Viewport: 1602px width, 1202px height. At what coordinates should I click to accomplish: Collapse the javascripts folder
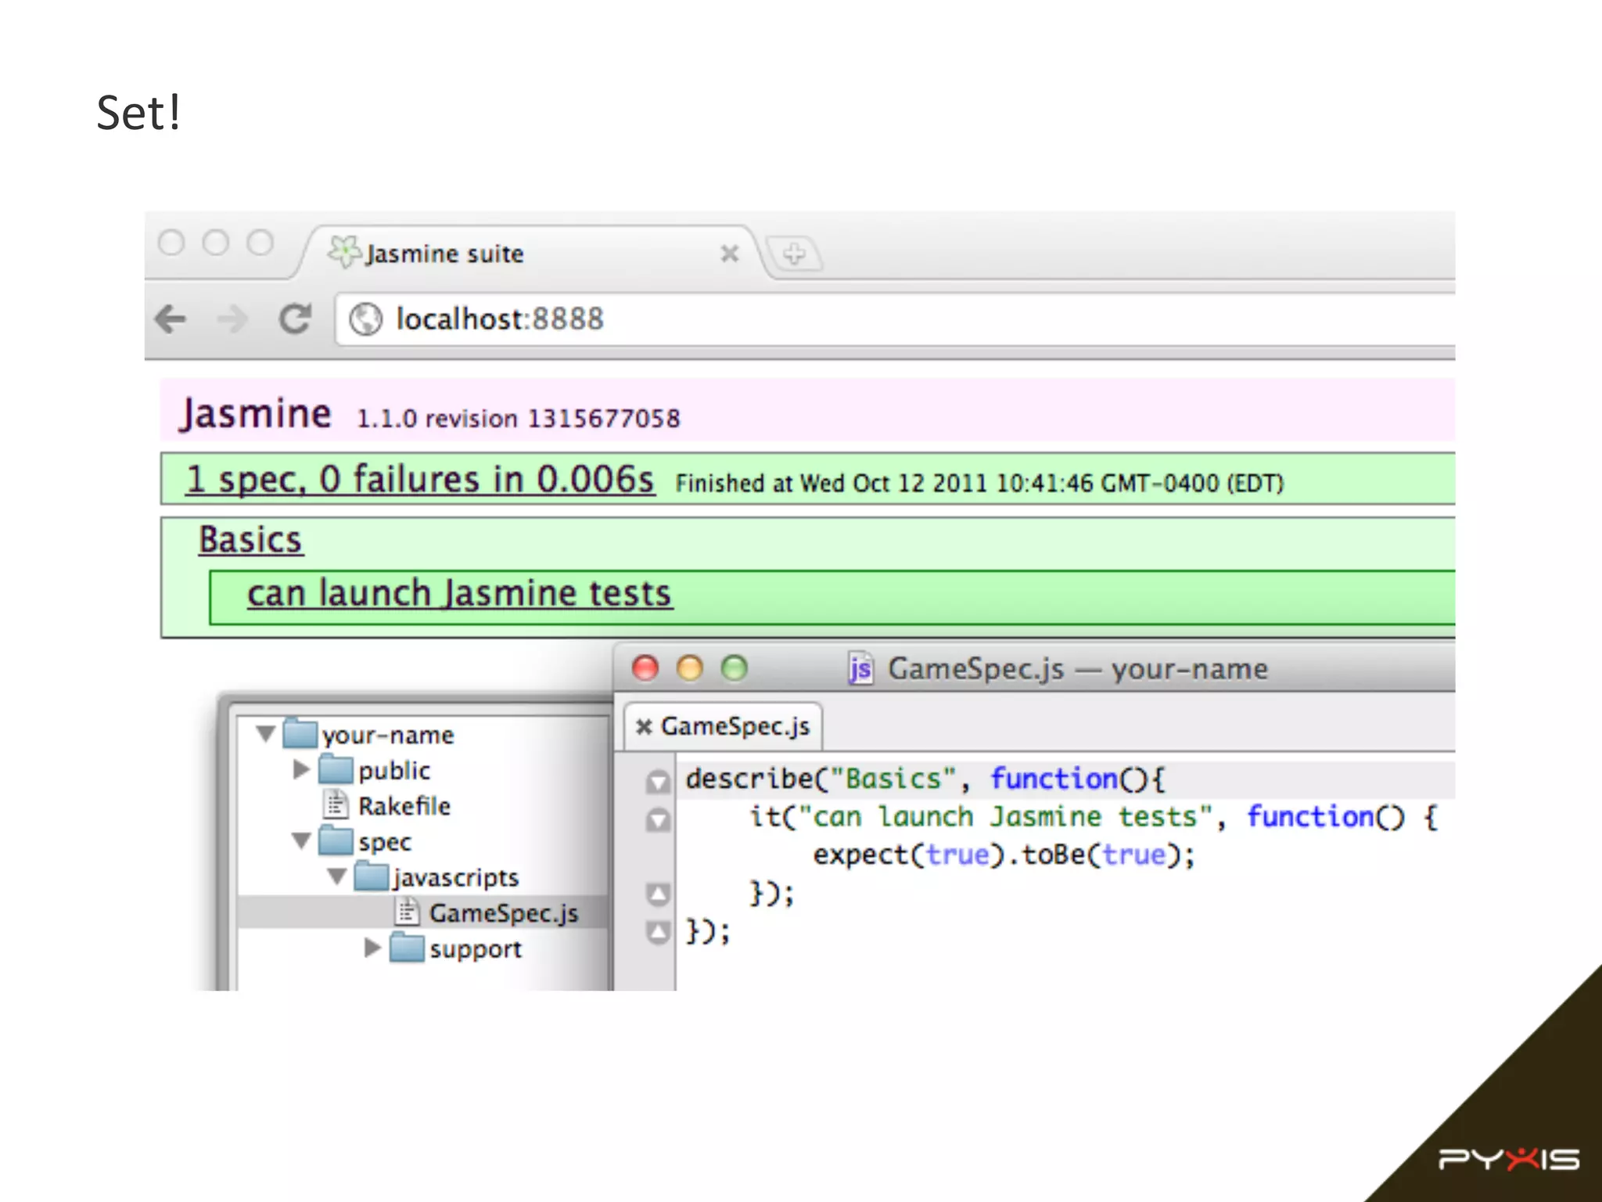click(337, 876)
